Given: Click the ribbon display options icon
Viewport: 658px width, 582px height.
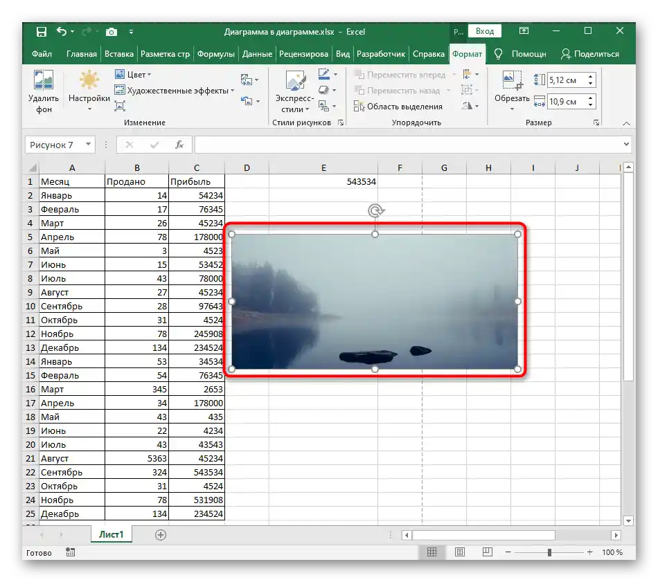Looking at the screenshot, I should click(524, 30).
